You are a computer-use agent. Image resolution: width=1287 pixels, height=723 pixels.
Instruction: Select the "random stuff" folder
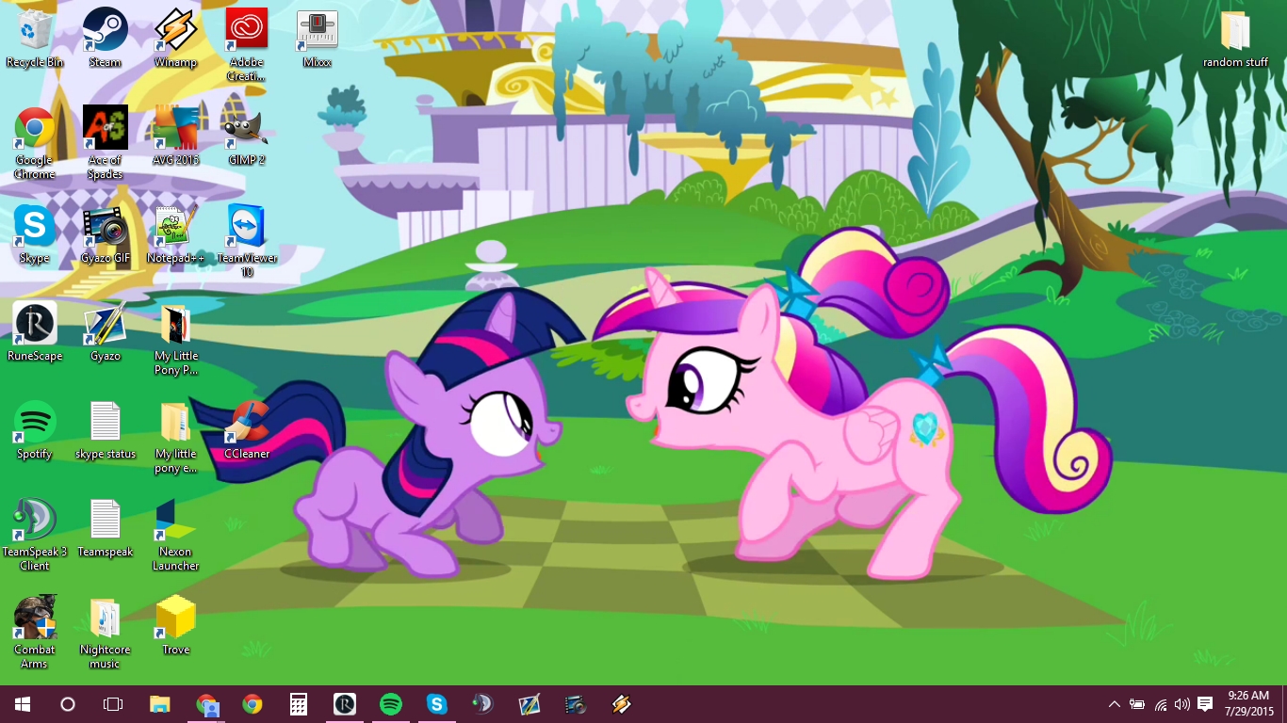(1235, 39)
